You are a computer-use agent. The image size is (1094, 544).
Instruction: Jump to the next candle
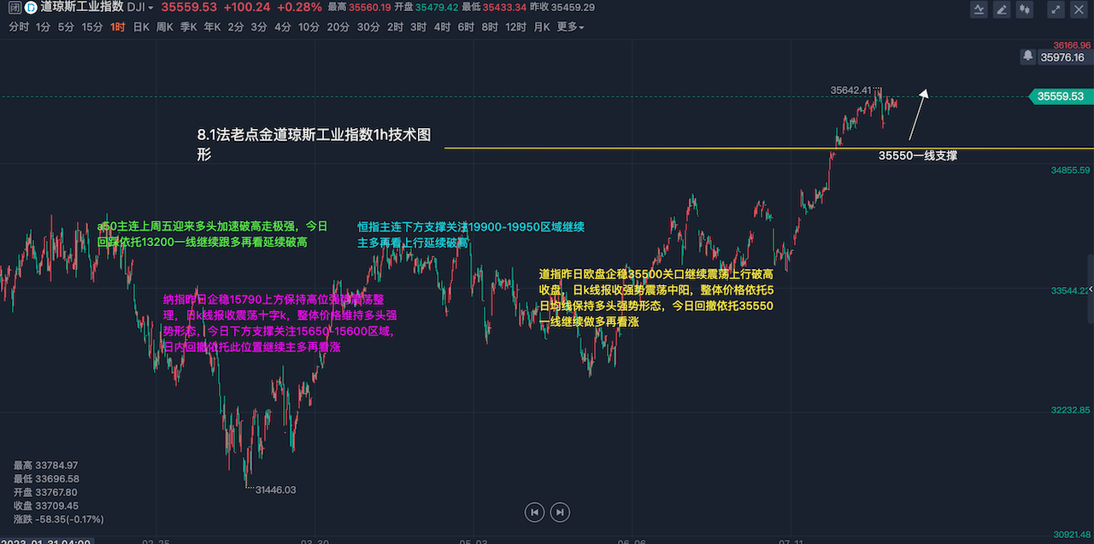pyautogui.click(x=560, y=512)
